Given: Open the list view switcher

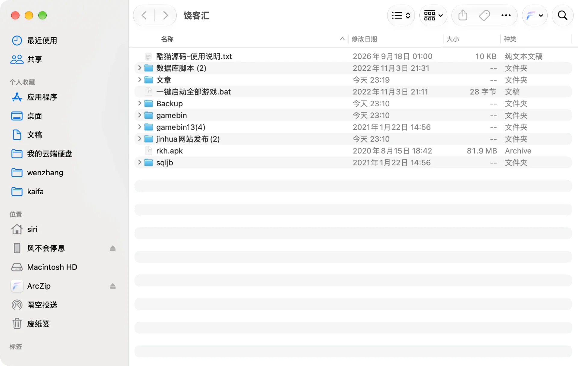Looking at the screenshot, I should click(401, 15).
